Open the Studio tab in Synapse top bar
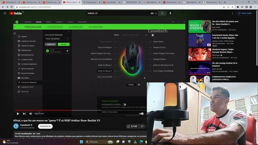The height and width of the screenshot is (145, 258). pos(71,22)
